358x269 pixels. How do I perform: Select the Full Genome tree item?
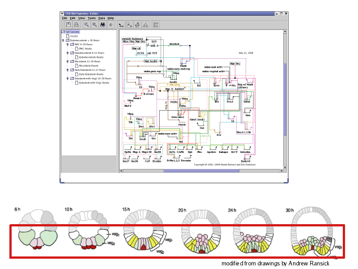[x=72, y=32]
